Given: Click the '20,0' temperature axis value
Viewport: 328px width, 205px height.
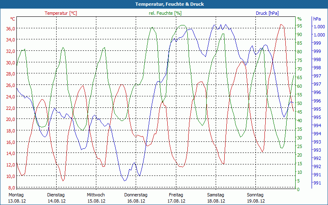Looking at the screenshot, I should 11,119.
